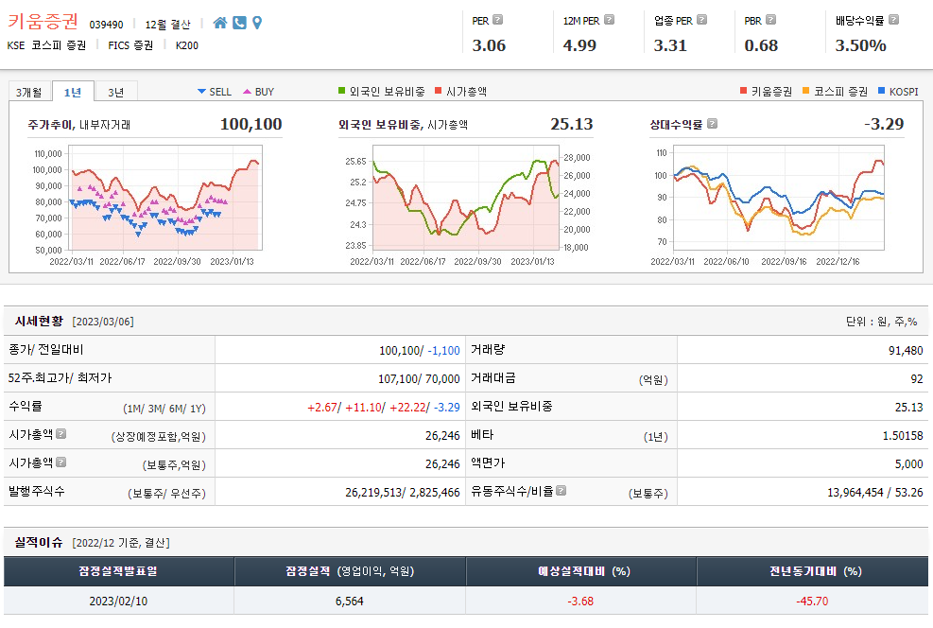This screenshot has width=933, height=628.
Task: Click the stock price trend chart
Action: (166, 198)
